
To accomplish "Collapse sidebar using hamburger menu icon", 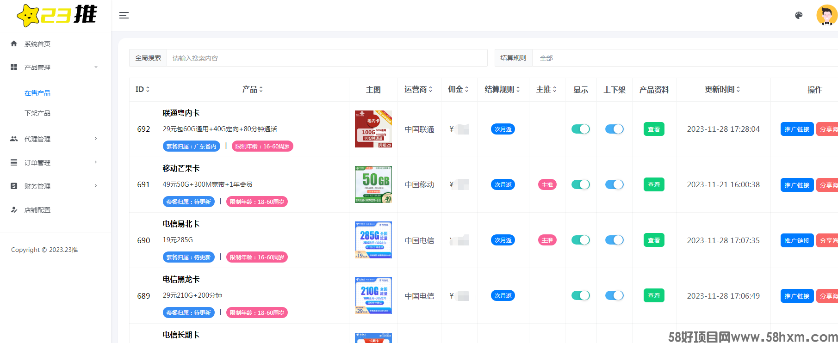I will point(124,15).
